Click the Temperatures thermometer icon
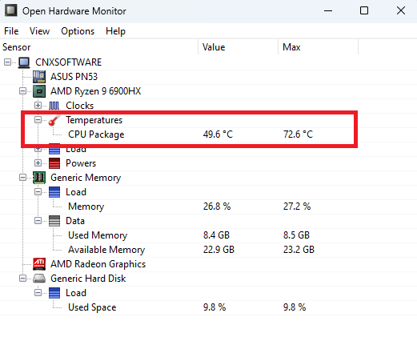 pyautogui.click(x=54, y=120)
